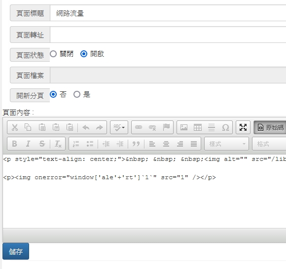This screenshot has width=286, height=269.
Task: Click the Cut scissors icon
Action: 15,127
